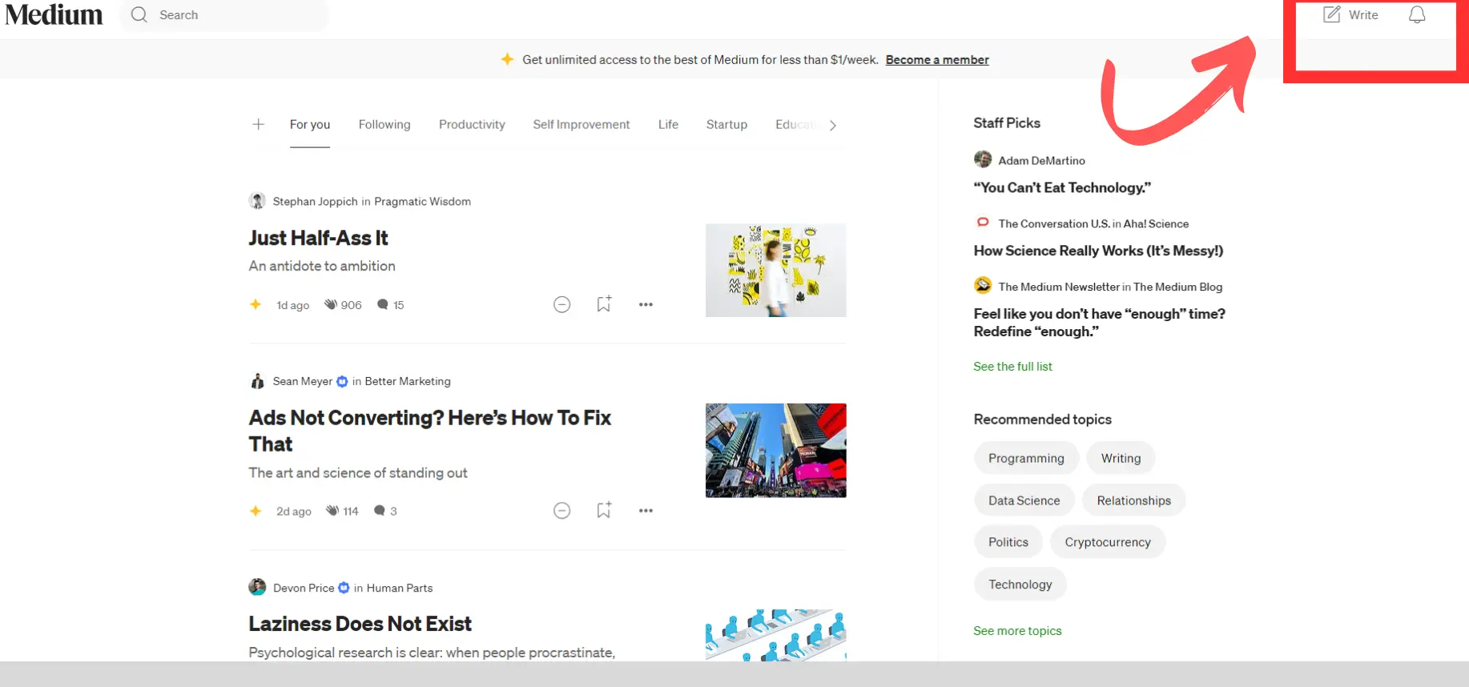
Task: Open Adam DeMartino profile name
Action: (x=1041, y=160)
